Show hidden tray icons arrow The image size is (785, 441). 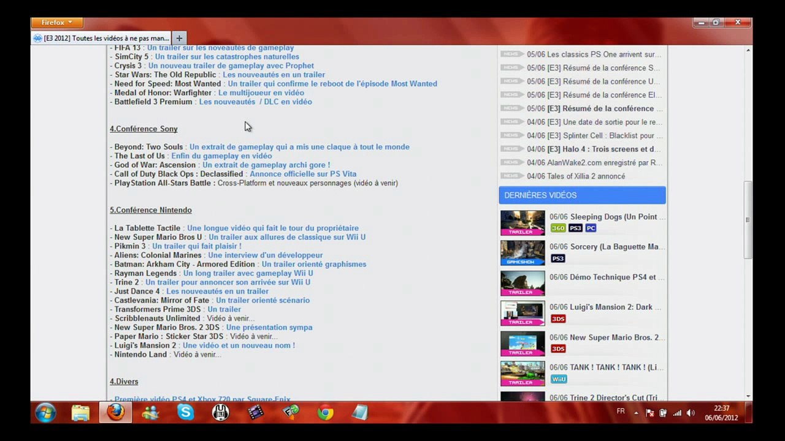pos(636,413)
